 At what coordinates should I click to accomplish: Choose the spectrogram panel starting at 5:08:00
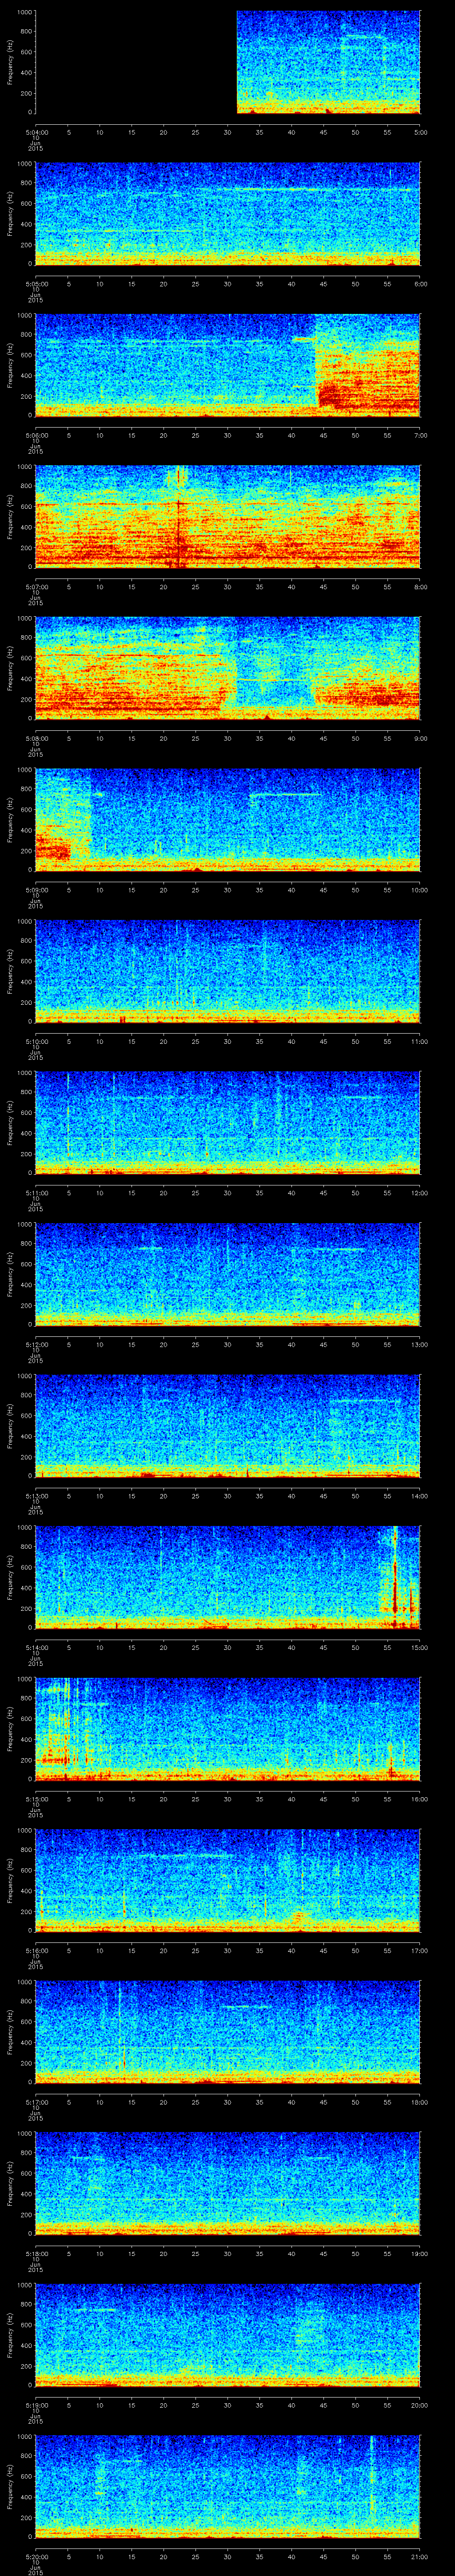228,668
